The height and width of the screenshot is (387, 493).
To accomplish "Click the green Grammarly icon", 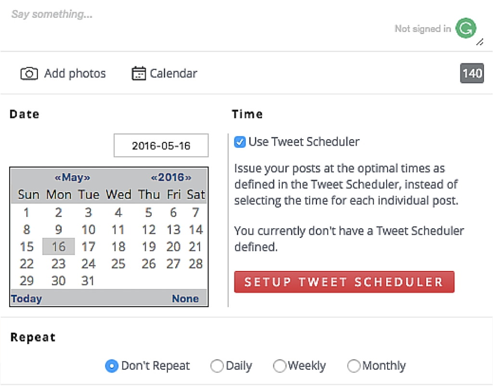I will point(466,28).
